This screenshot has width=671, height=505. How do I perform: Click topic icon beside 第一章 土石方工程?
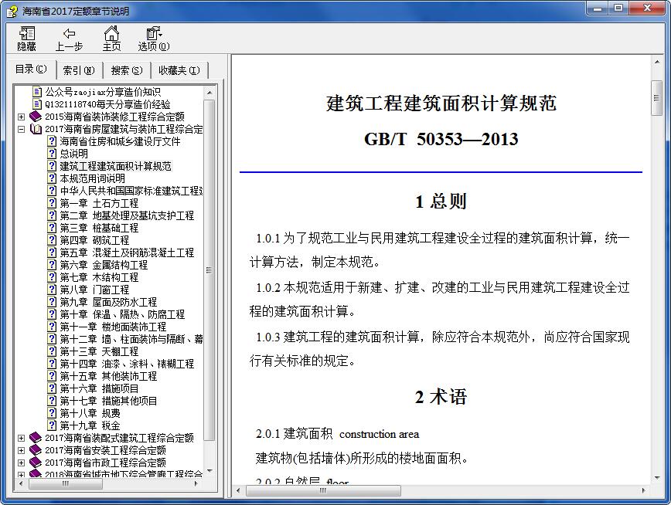(x=52, y=203)
